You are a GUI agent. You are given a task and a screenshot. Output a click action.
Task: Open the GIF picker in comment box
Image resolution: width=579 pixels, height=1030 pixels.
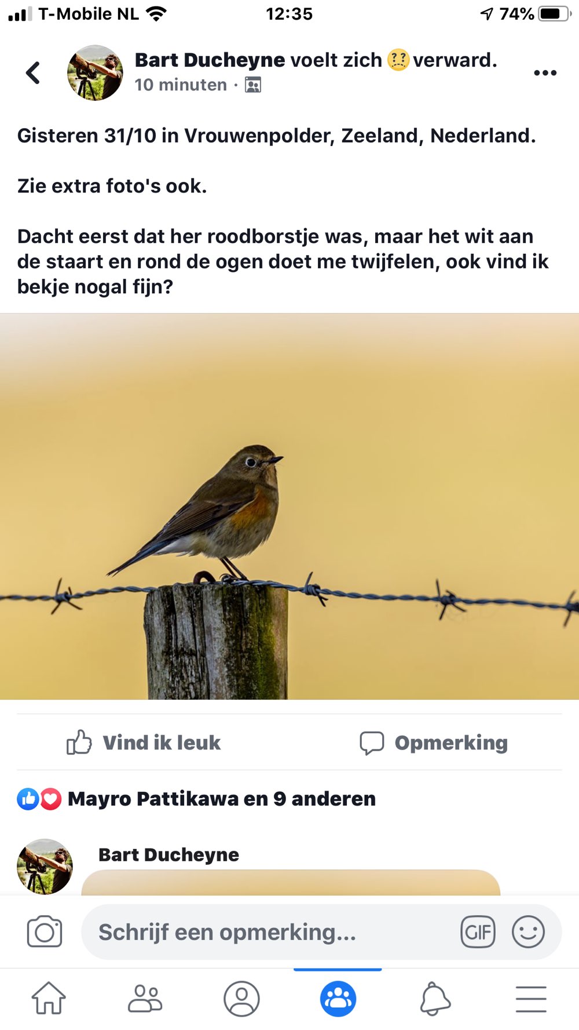point(478,932)
